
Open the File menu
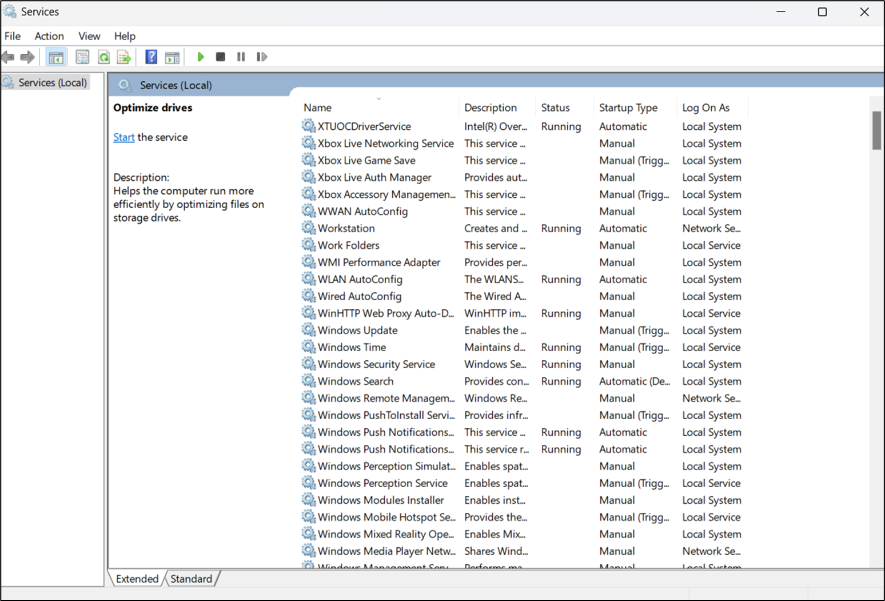13,36
